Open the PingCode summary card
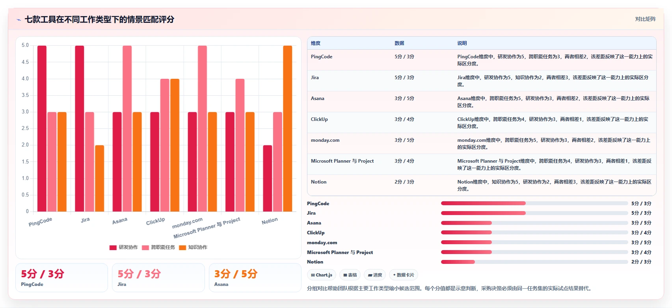The width and height of the screenshot is (672, 308). coord(61,278)
